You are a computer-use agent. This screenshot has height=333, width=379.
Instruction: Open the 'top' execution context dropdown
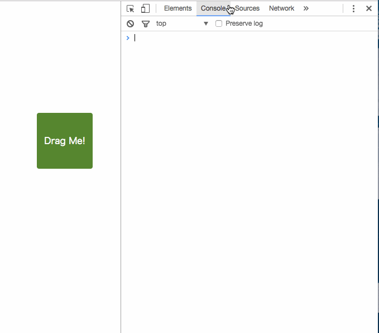click(x=182, y=23)
